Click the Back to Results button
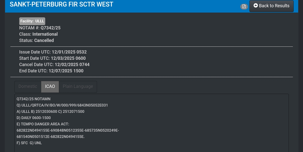Viewport: 303px width, 152px height. point(271,6)
